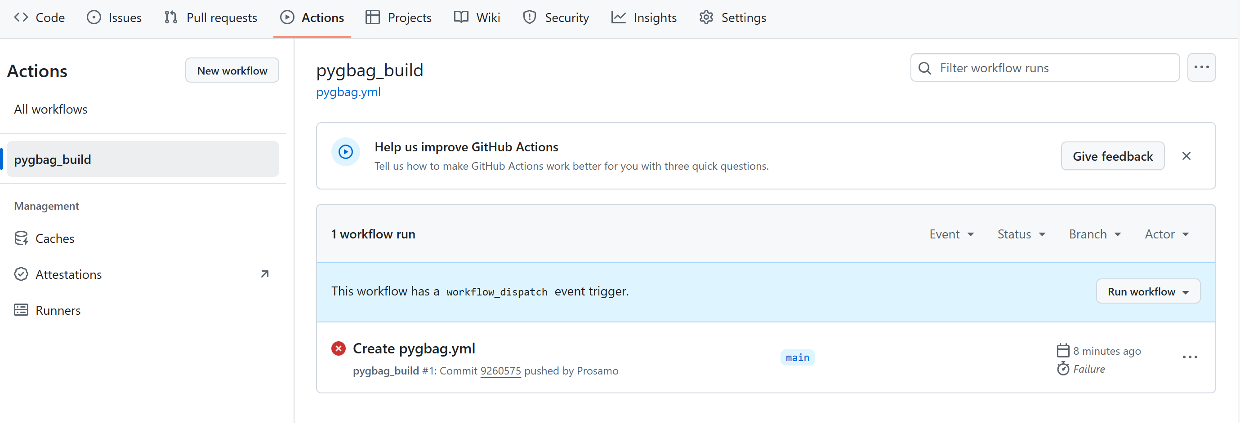Click the Attestations verified badge icon

21,274
